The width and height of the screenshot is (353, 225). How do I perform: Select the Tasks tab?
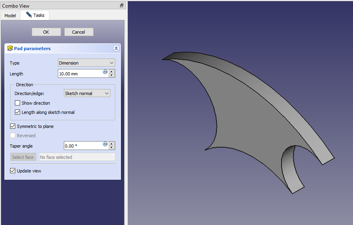35,15
